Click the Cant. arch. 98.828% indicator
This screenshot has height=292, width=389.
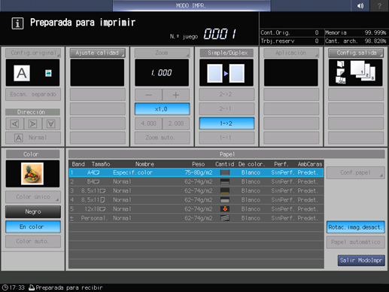point(356,41)
